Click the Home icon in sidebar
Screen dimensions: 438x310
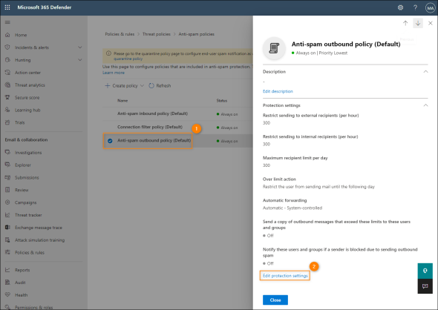pyautogui.click(x=7, y=35)
